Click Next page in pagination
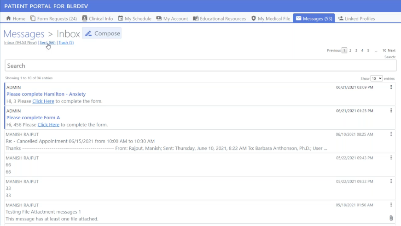Image resolution: width=401 pixels, height=226 pixels. pos(391,50)
